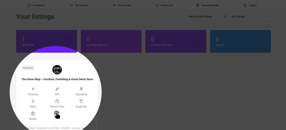Open My Listings in top navigation
This screenshot has height=130, width=286.
(78, 5)
